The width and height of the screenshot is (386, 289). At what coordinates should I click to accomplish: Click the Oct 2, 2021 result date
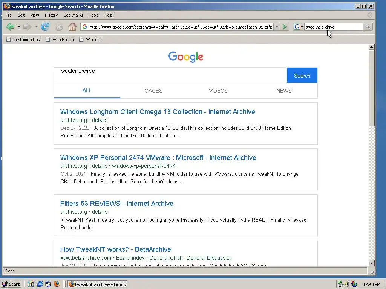pos(74,174)
